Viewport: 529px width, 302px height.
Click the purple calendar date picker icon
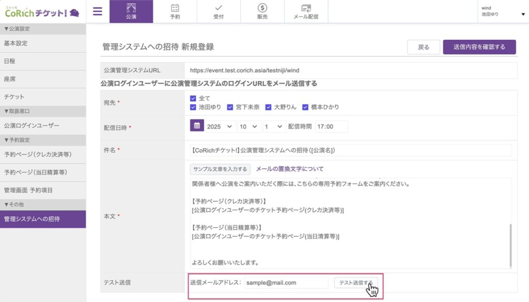coord(197,126)
